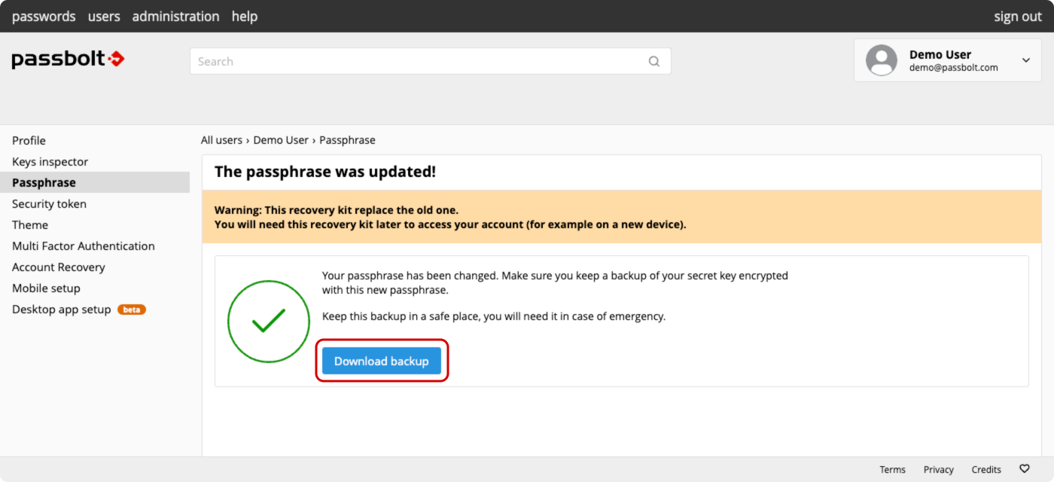Screen dimensions: 1054x482
Task: Click Passphrase breadcrumb
Action: click(x=347, y=140)
